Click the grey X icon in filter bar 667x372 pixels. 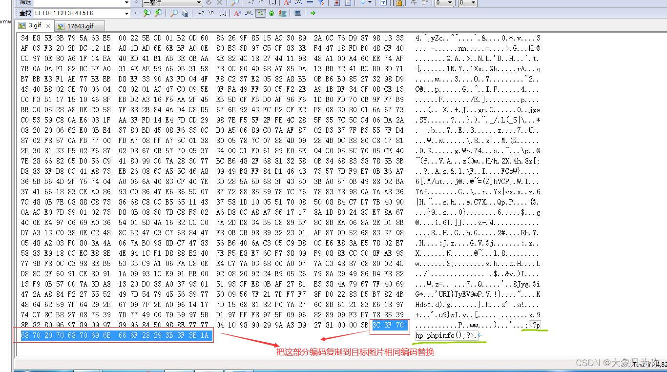click(219, 2)
